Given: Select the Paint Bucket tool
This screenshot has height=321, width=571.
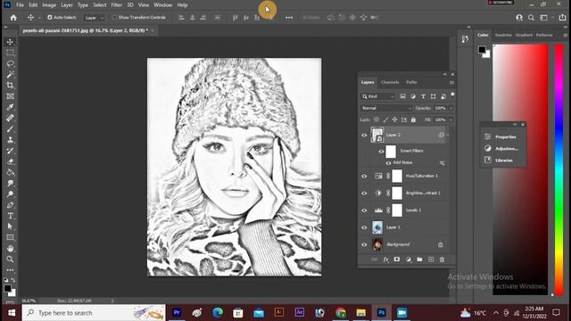Looking at the screenshot, I should pyautogui.click(x=10, y=172).
